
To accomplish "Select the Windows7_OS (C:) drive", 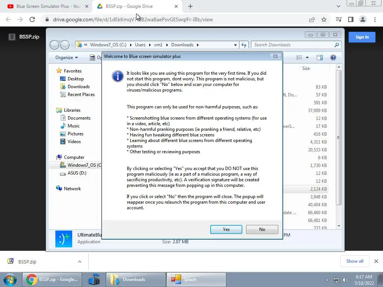I will (81, 165).
